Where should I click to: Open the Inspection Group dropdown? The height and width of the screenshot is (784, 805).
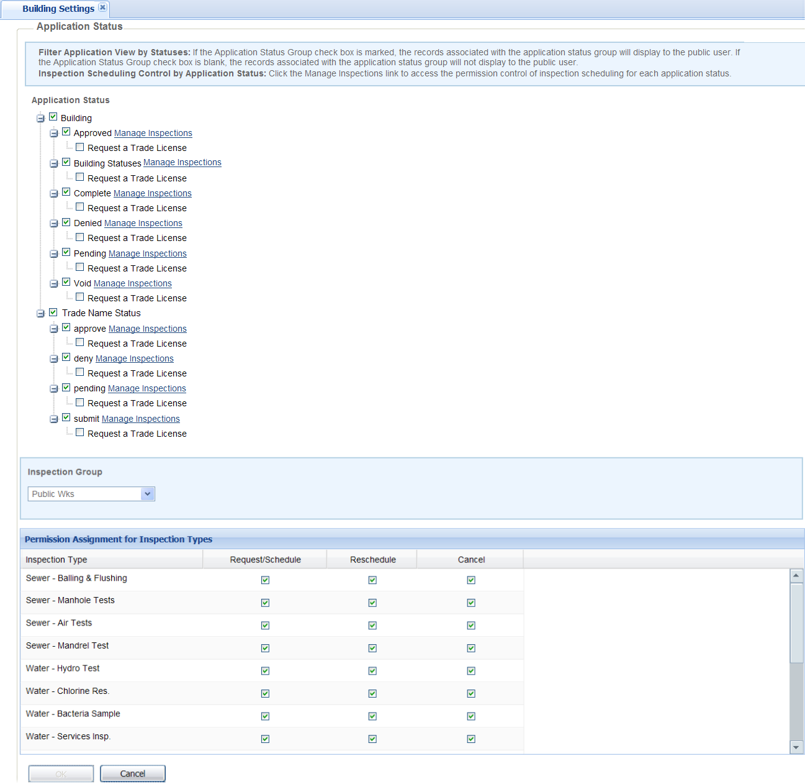click(x=147, y=494)
